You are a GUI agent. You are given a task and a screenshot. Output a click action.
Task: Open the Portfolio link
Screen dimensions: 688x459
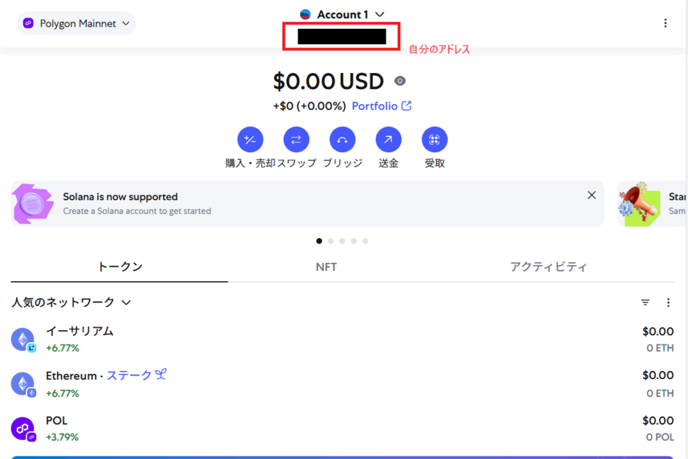(x=382, y=106)
